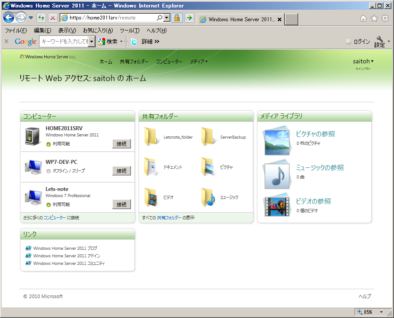Screen dimensions: 394x318
Task: Open the saitoh user dropdown menu
Action: 363,62
